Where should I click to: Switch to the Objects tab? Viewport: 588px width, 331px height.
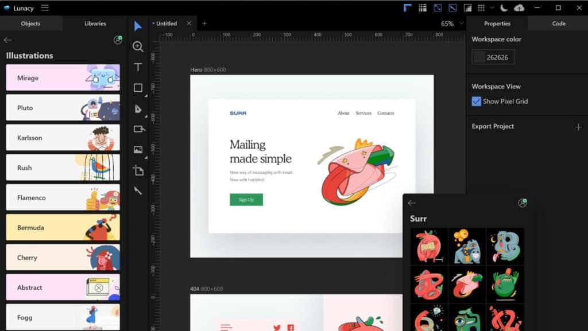(x=30, y=24)
